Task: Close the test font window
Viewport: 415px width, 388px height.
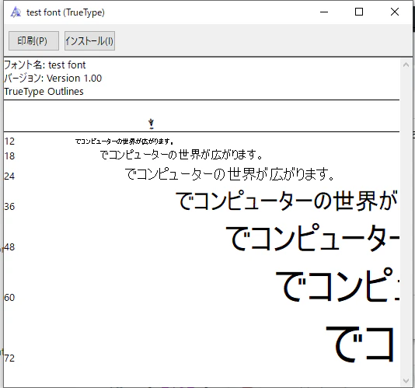Action: [395, 12]
